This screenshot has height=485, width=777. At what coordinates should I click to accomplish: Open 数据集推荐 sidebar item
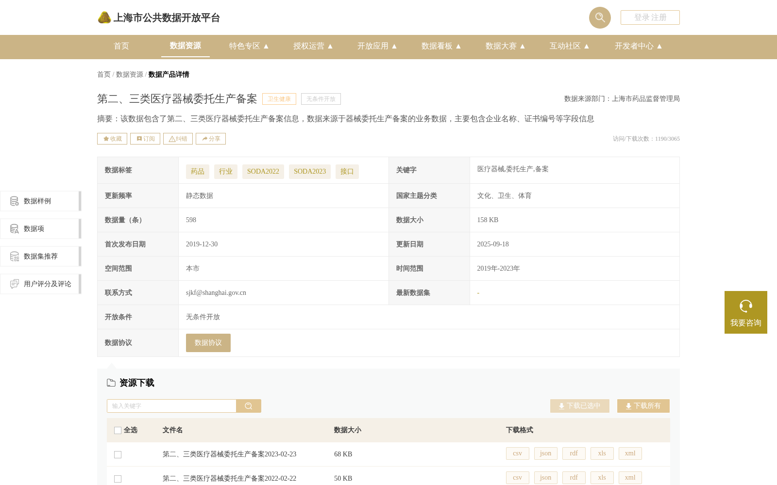pyautogui.click(x=40, y=256)
